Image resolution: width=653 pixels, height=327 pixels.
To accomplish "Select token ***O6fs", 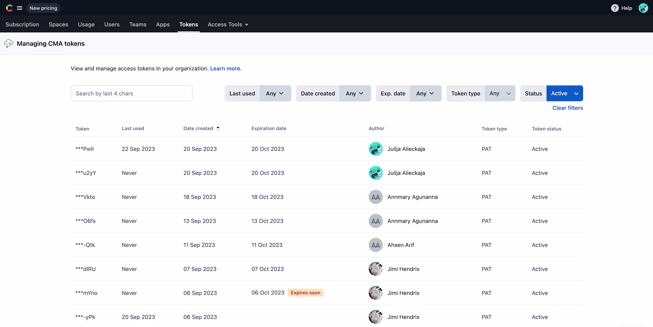I will click(85, 221).
